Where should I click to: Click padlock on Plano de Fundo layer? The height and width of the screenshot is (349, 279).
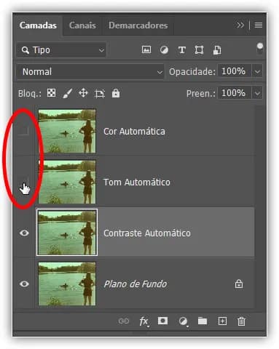coord(239,284)
